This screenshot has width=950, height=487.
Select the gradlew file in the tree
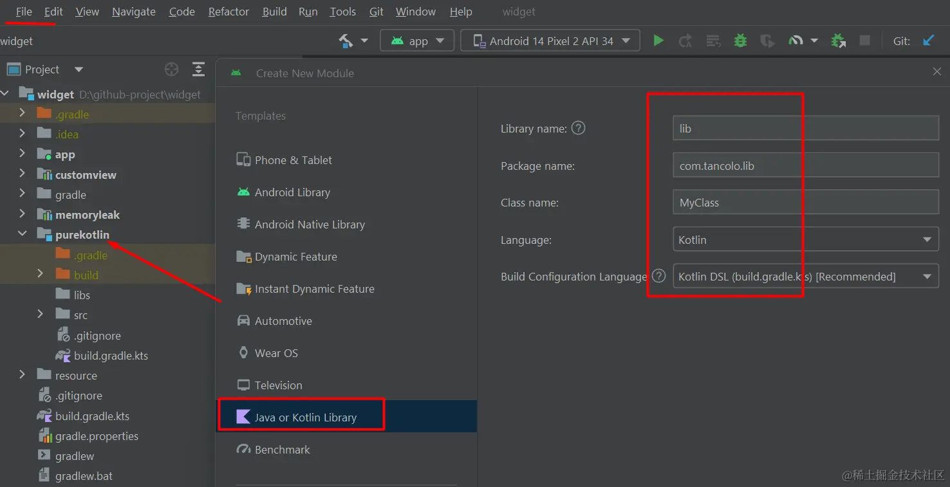coord(75,455)
